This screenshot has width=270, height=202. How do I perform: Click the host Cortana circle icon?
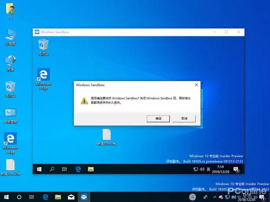coord(19,197)
